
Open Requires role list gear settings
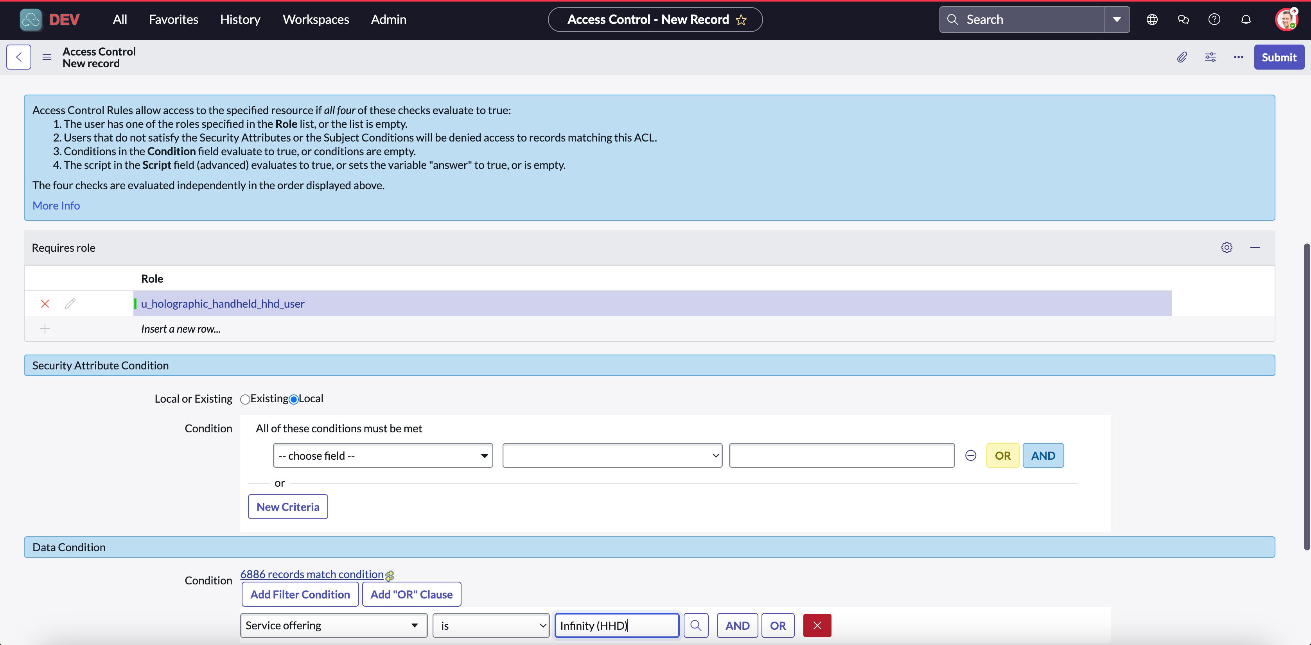click(x=1227, y=247)
